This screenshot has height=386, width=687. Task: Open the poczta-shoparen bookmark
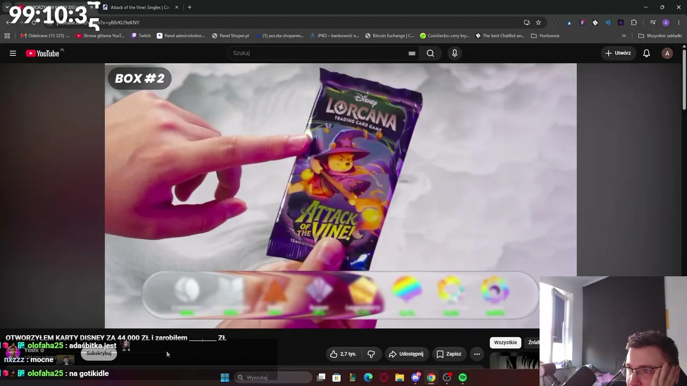click(x=279, y=36)
